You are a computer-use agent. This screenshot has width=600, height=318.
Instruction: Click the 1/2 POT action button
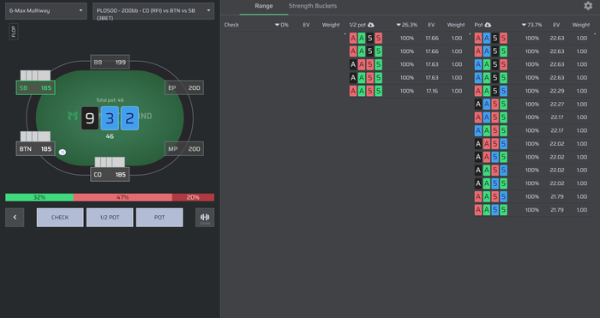(x=110, y=218)
